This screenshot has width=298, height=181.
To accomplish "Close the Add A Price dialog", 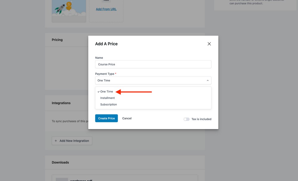I will pos(209,44).
